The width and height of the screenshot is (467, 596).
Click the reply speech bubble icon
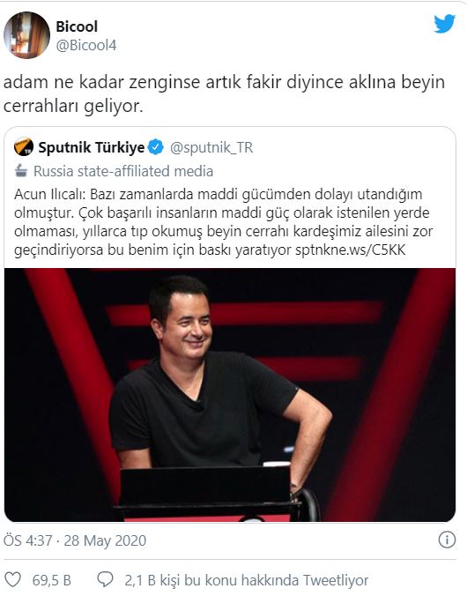point(105,579)
